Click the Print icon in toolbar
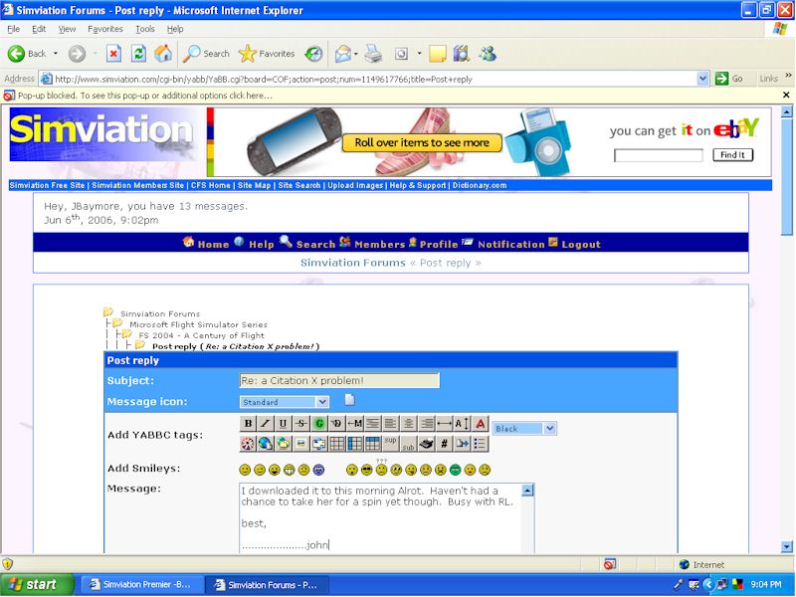Image resolution: width=796 pixels, height=597 pixels. click(373, 54)
